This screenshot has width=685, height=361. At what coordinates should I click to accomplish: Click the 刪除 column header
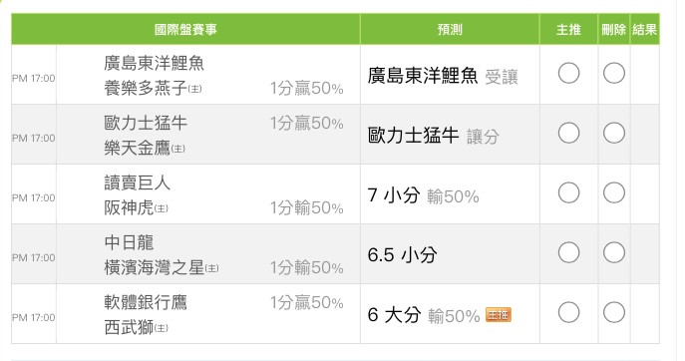tap(613, 29)
